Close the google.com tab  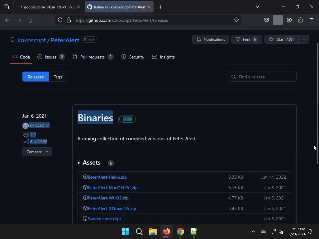point(79,7)
